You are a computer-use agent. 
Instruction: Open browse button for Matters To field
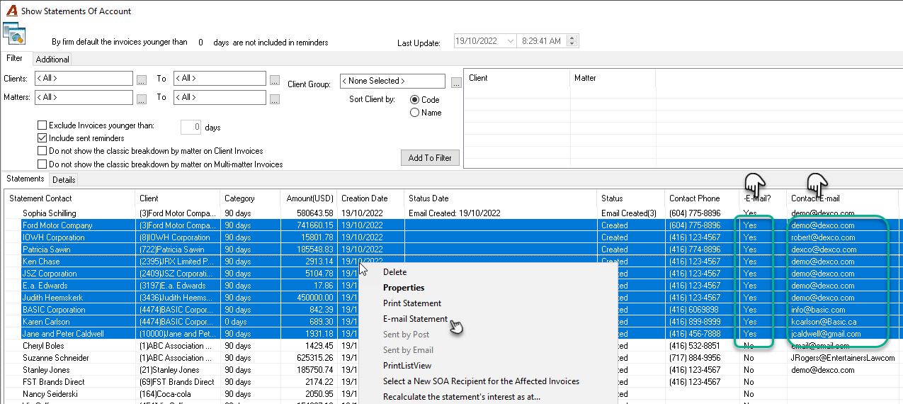pyautogui.click(x=275, y=99)
